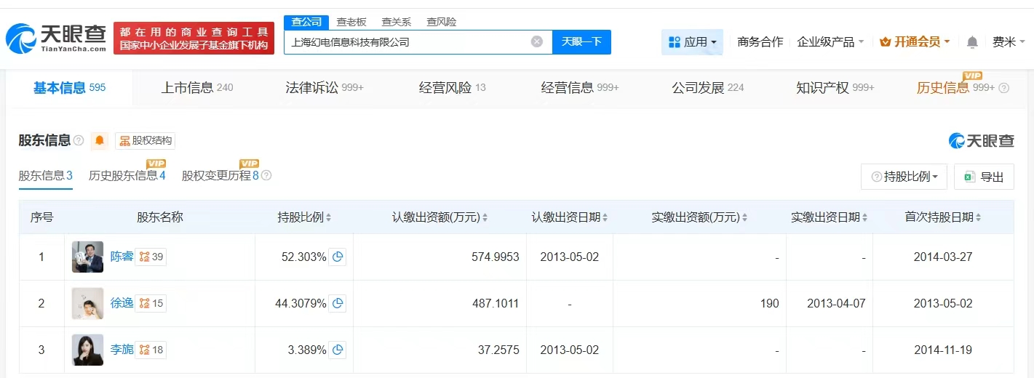Click help icon beside 历史信息 tab
Image resolution: width=1034 pixels, height=378 pixels.
[x=1003, y=88]
